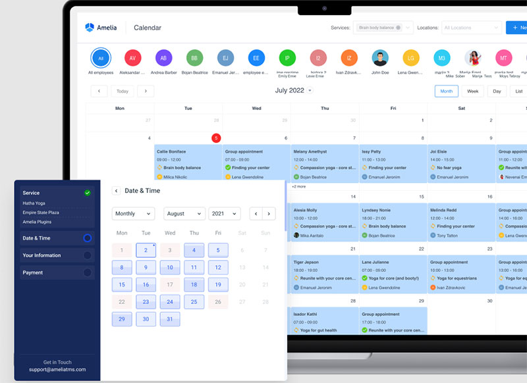
Task: Filter by Ivan Zdravkovic IZ avatar
Action: [x=349, y=58]
